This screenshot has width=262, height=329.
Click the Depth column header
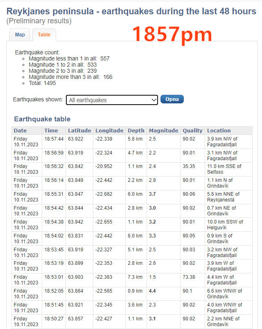click(136, 131)
